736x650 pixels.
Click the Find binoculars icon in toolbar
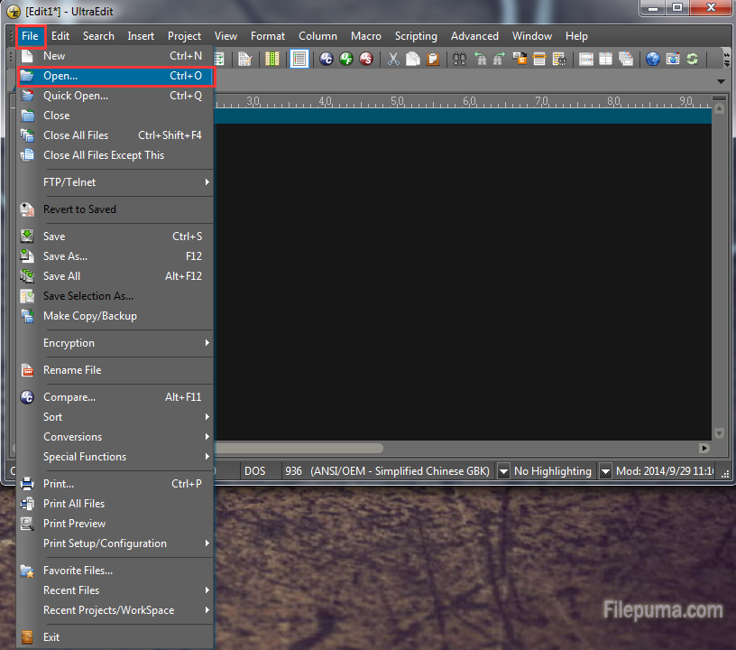click(x=459, y=60)
